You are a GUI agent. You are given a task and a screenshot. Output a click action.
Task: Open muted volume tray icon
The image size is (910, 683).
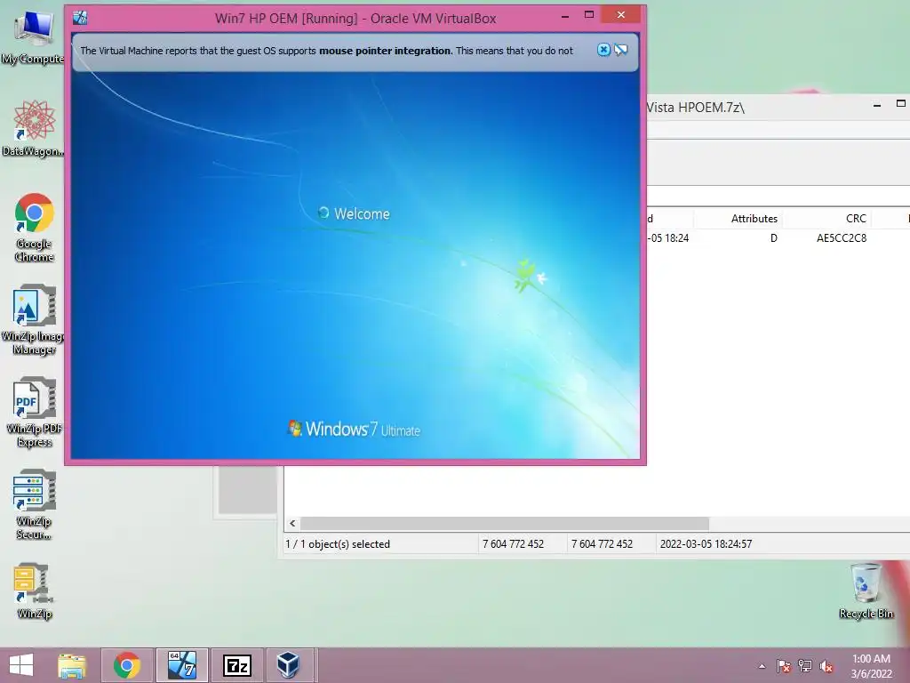826,666
